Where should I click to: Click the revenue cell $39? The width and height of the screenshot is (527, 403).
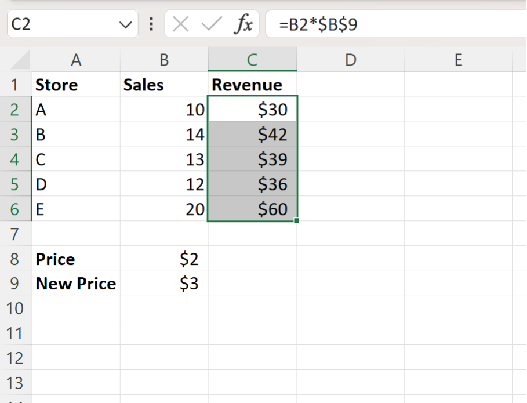252,159
